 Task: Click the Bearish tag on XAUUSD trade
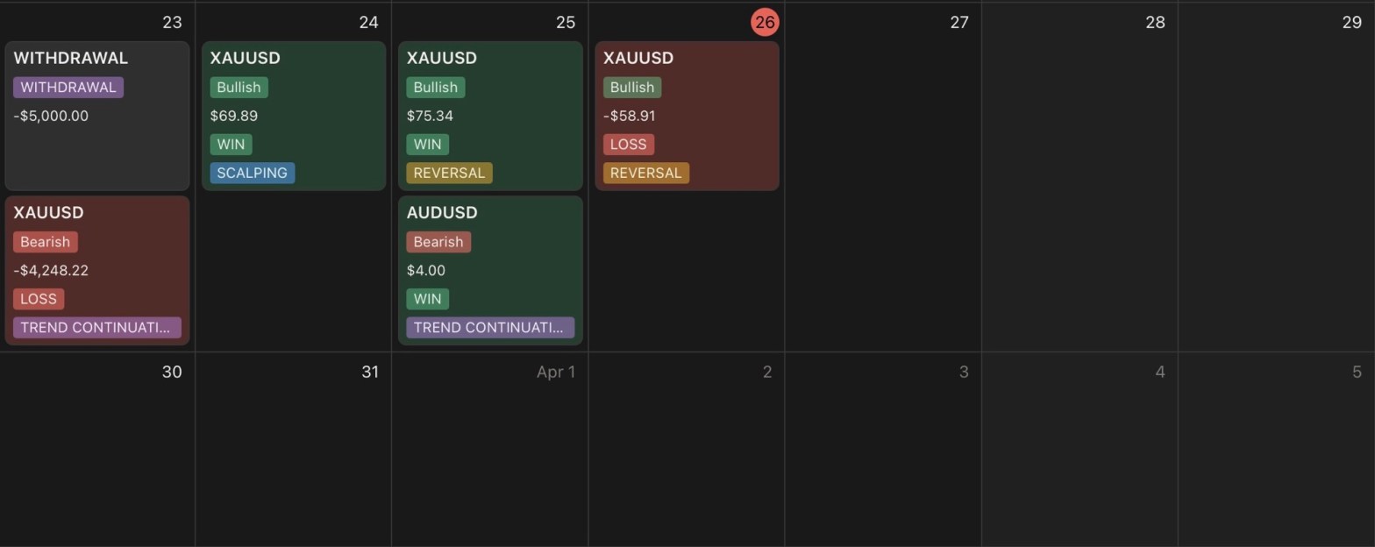[45, 242]
